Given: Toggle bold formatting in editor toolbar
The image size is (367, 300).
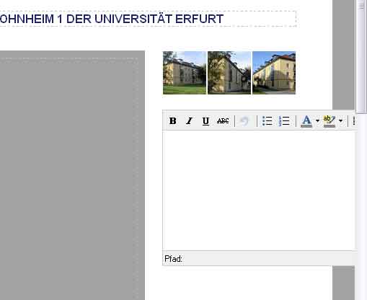Looking at the screenshot, I should (173, 121).
